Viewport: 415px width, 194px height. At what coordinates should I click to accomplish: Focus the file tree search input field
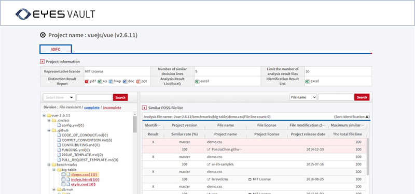click(94, 97)
